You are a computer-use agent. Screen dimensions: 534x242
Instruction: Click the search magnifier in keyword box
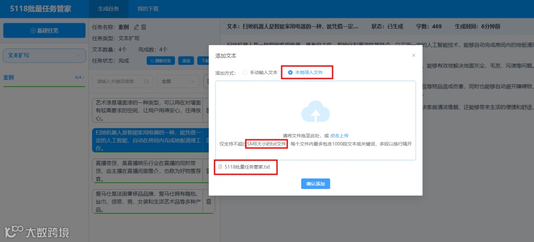pos(146,82)
